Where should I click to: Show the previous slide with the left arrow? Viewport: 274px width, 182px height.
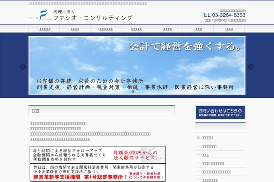[23, 67]
